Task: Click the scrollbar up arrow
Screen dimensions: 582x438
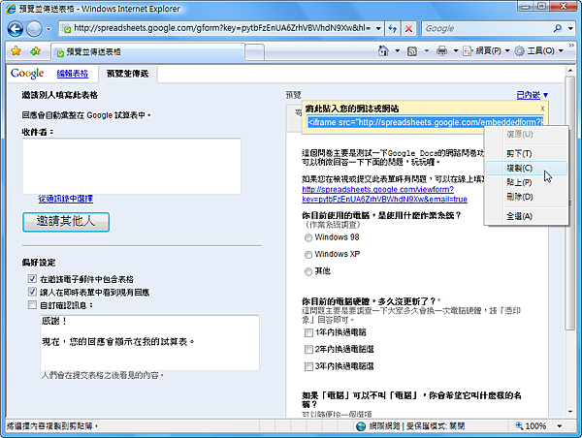Action: (570, 71)
